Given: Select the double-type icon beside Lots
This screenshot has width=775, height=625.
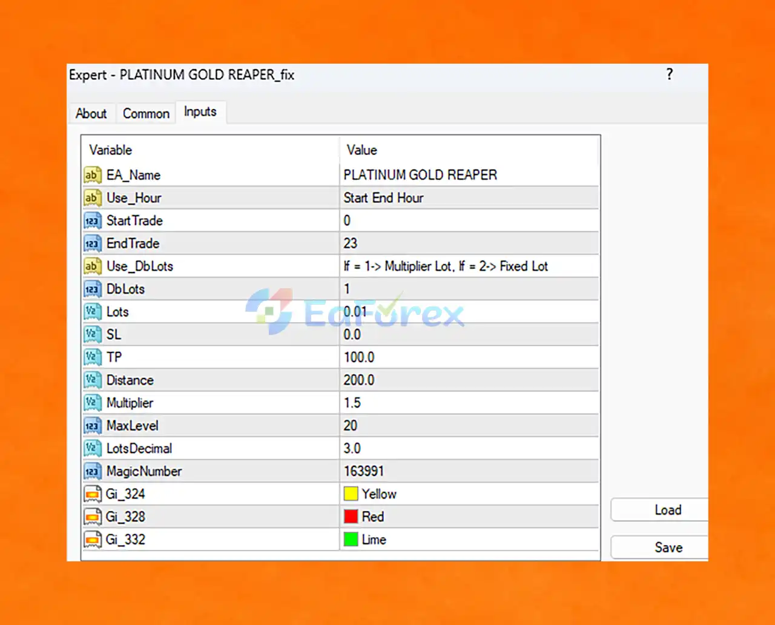Looking at the screenshot, I should (92, 312).
